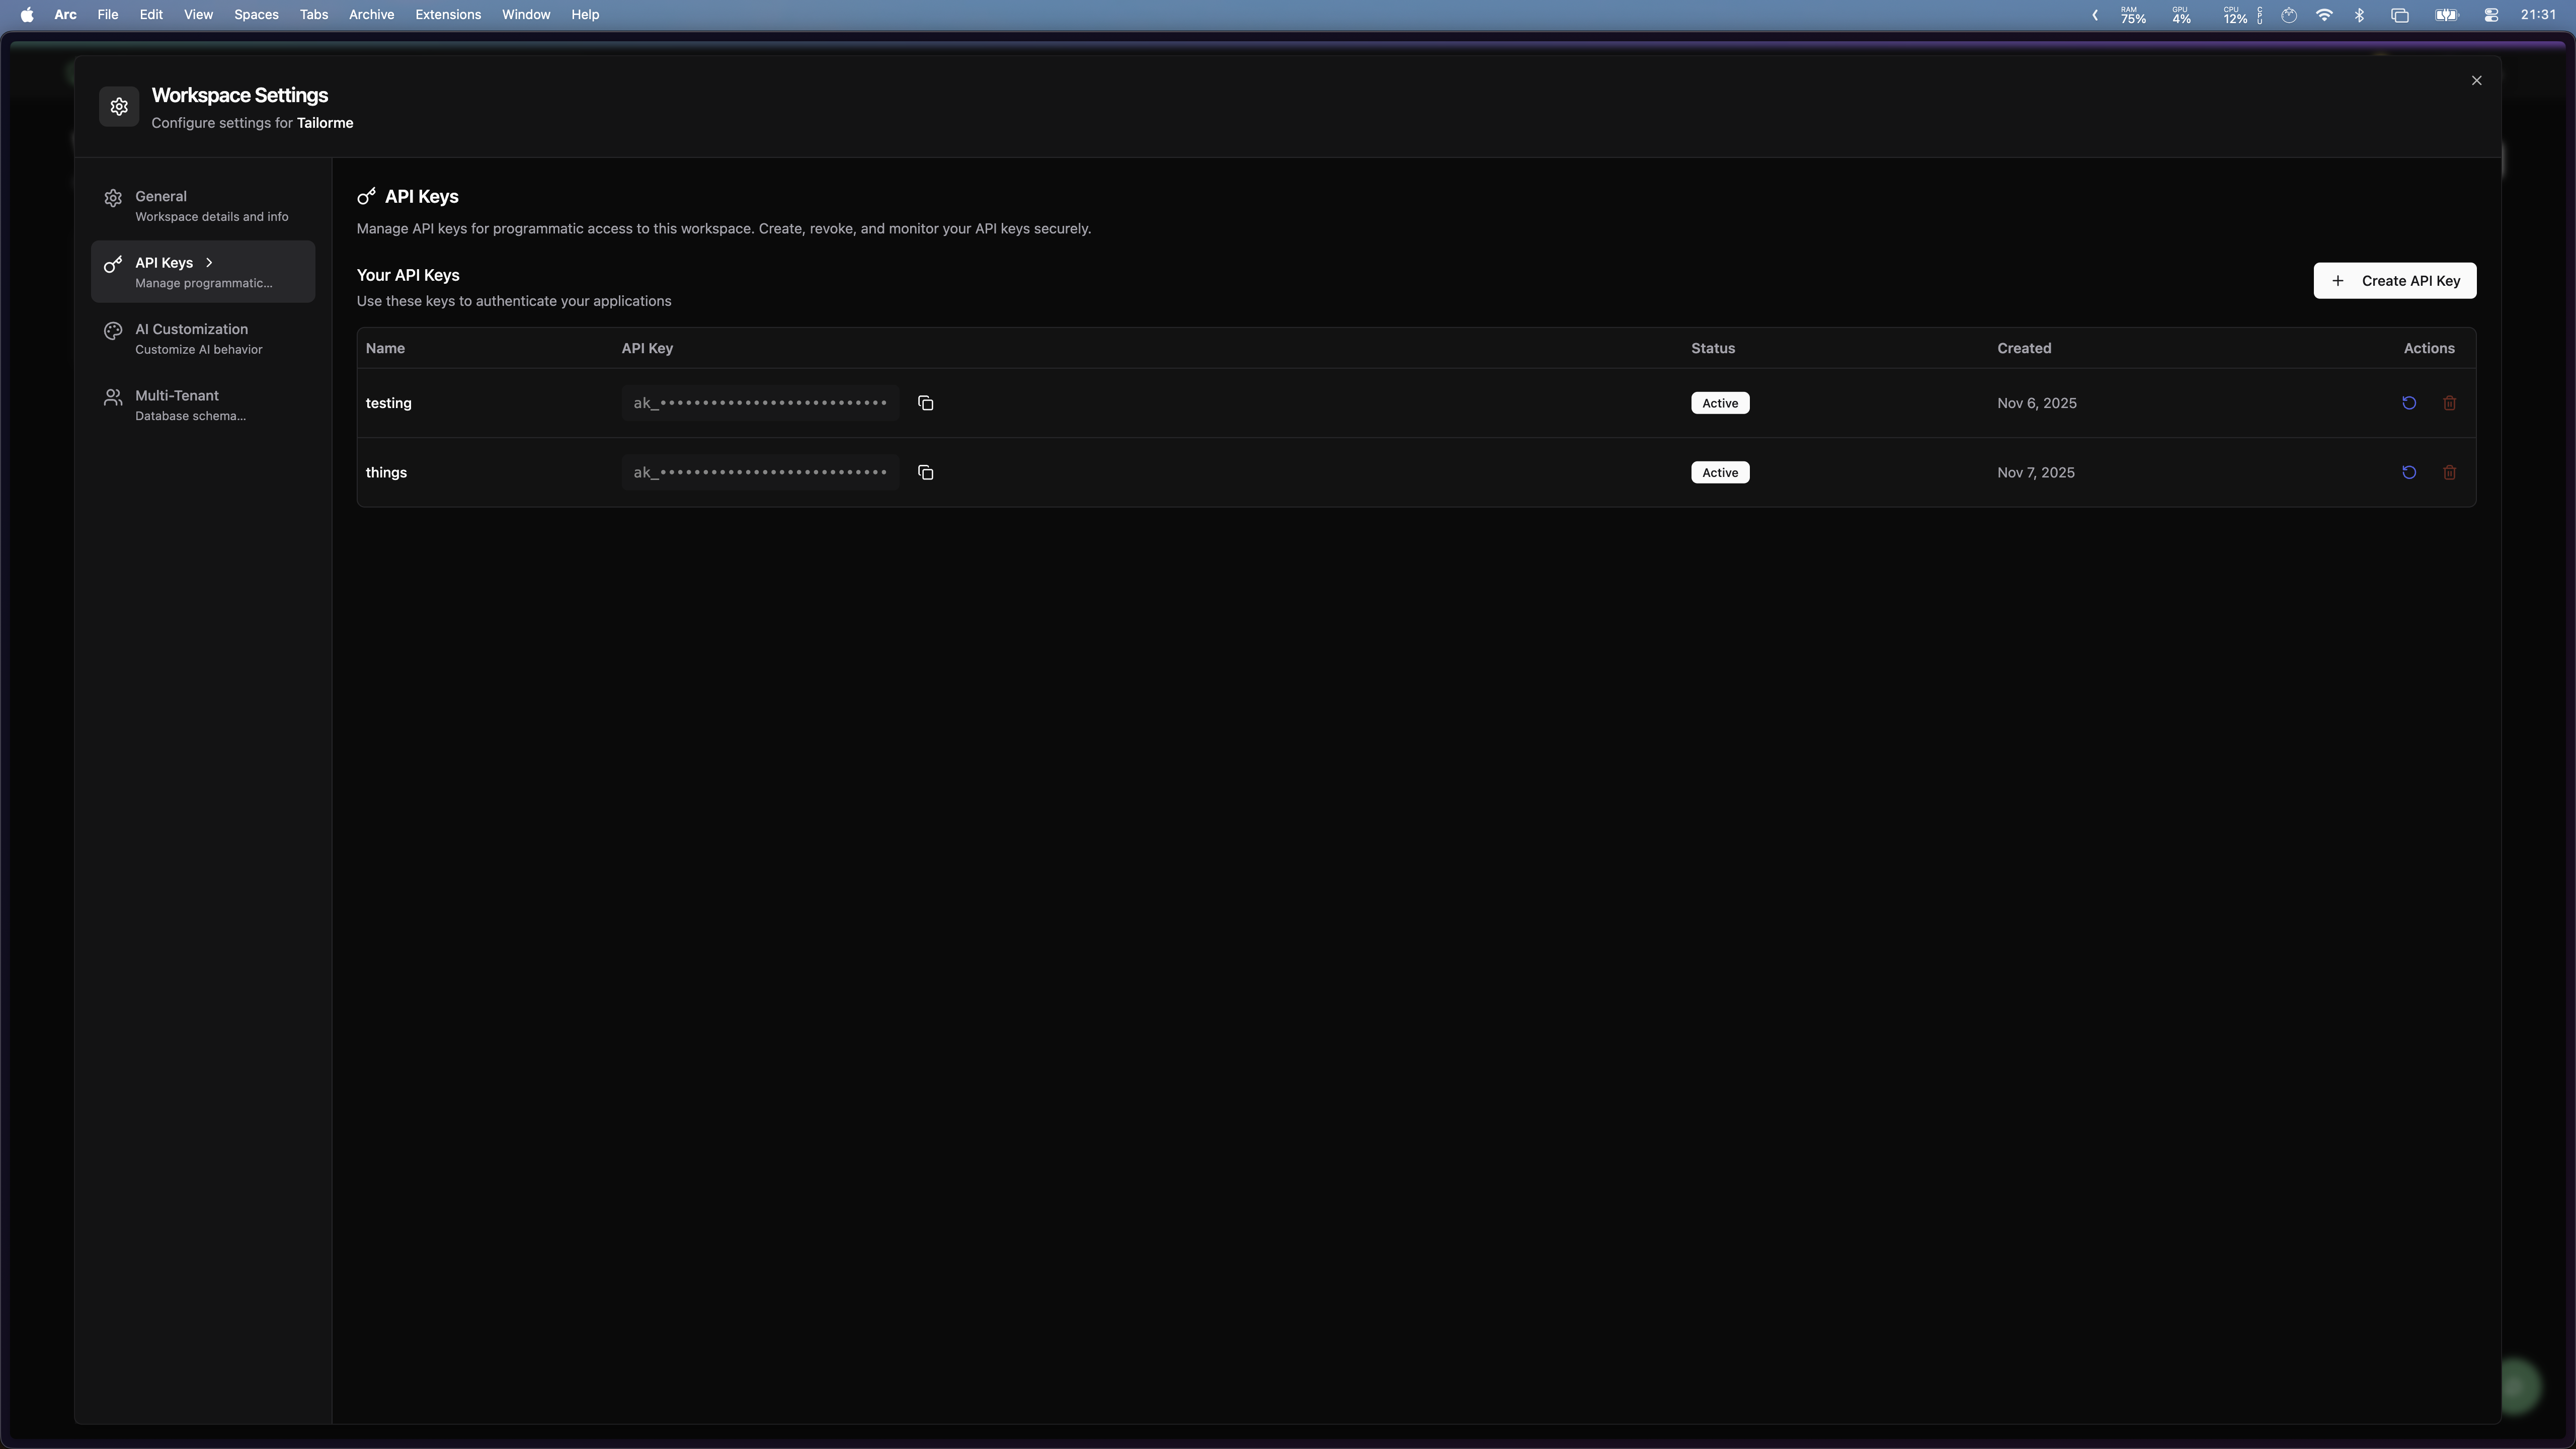The width and height of the screenshot is (2576, 1449).
Task: Toggle the Active status badge for testing
Action: tap(1719, 403)
